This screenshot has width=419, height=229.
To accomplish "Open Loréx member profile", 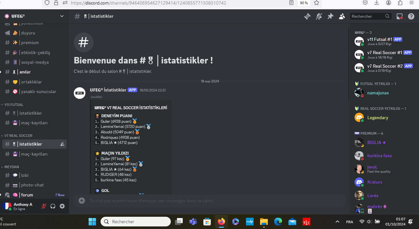I will tap(383, 196).
